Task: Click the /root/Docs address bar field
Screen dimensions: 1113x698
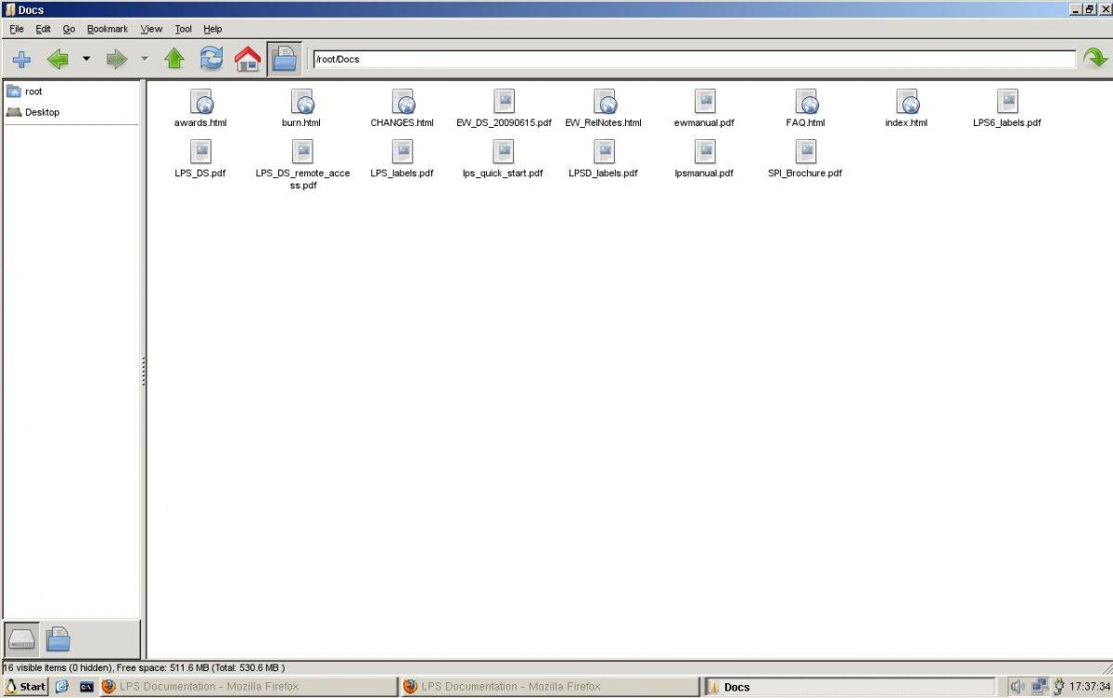Action: [694, 59]
